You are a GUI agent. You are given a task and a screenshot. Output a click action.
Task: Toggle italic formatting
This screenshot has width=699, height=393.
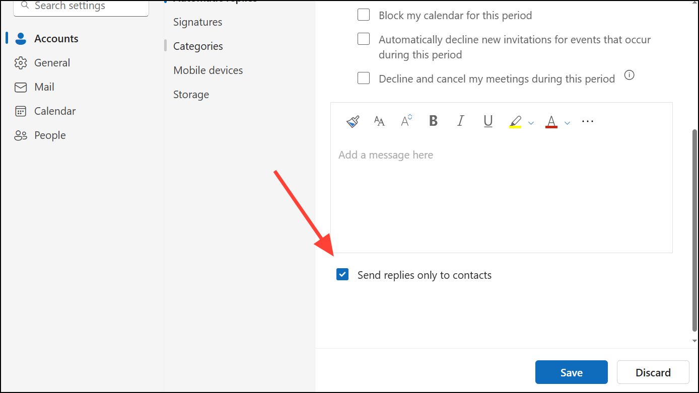460,121
